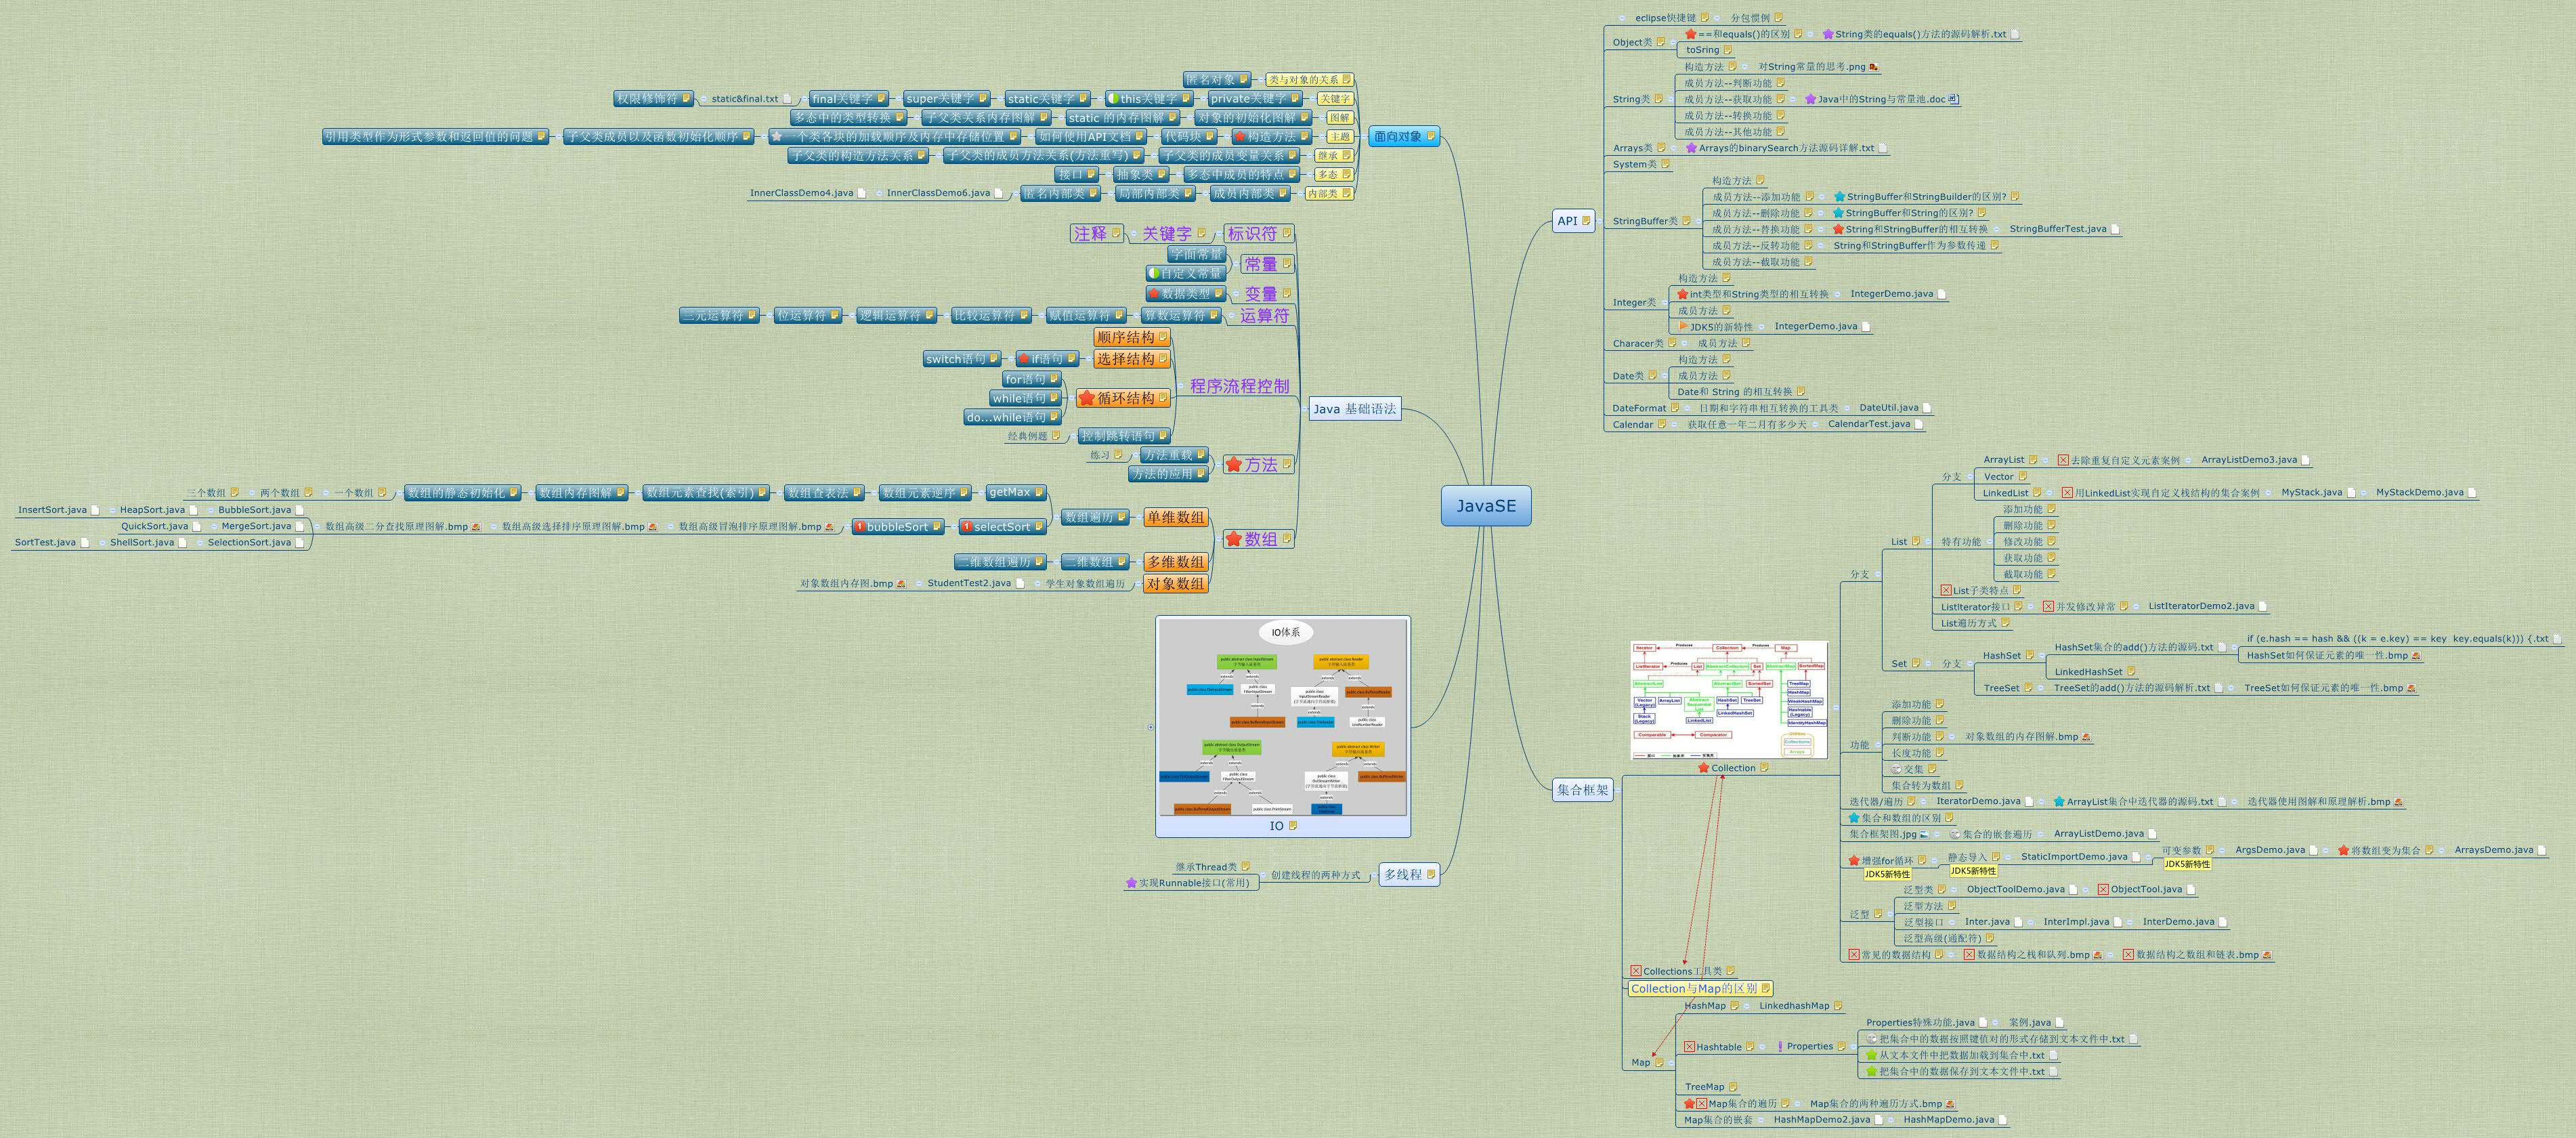The height and width of the screenshot is (1138, 2576).
Task: Collapse the StringBuffer类 branch
Action: pos(1700,221)
